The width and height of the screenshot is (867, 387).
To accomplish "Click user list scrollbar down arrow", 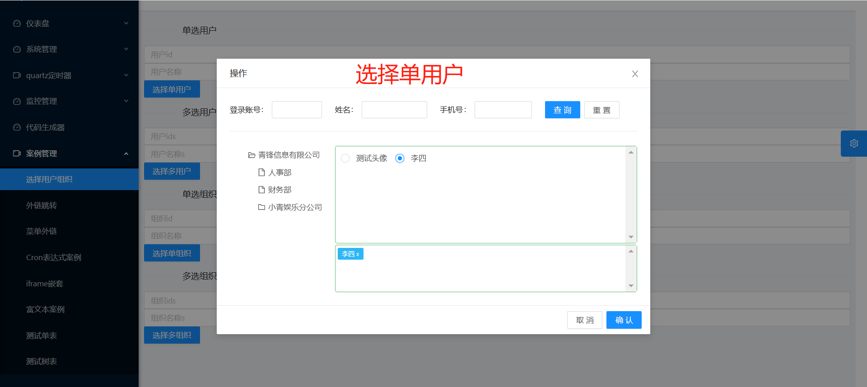I will [x=631, y=237].
